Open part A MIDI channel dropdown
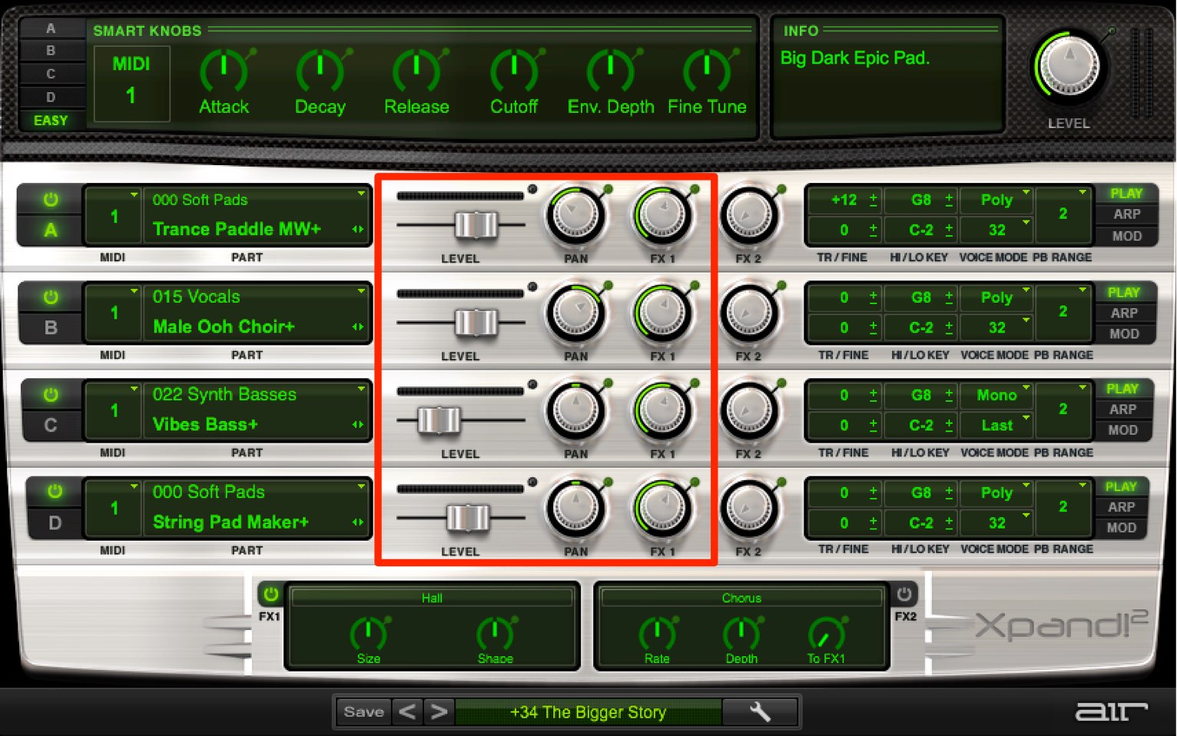Image resolution: width=1177 pixels, height=736 pixels. coord(114,217)
